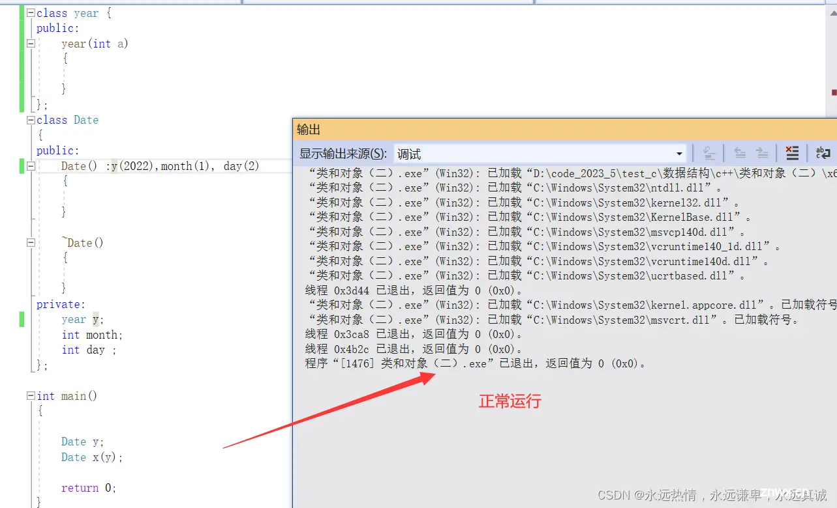Collapse the Date() constructor block
This screenshot has width=837, height=508.
coord(31,166)
